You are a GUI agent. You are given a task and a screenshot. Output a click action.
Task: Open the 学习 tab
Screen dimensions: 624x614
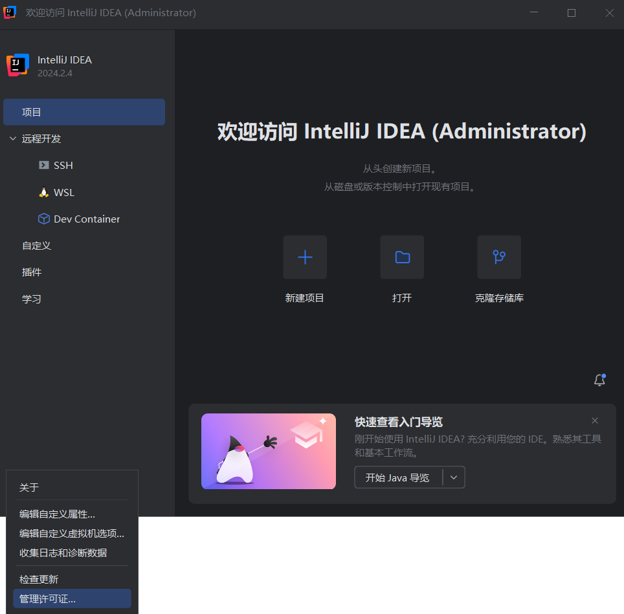click(32, 299)
